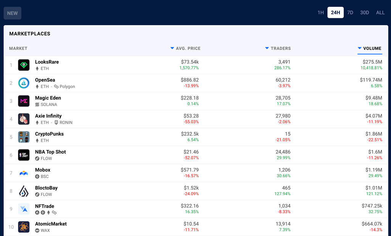Image resolution: width=391 pixels, height=236 pixels.
Task: Click the Ethereum chain icon under NFTrade
Action: [x=48, y=213]
